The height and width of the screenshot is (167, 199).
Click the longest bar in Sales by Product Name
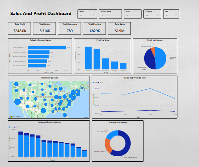(47, 48)
